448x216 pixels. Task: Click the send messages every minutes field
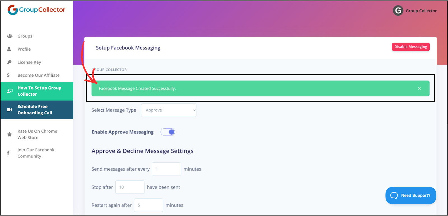tap(167, 169)
